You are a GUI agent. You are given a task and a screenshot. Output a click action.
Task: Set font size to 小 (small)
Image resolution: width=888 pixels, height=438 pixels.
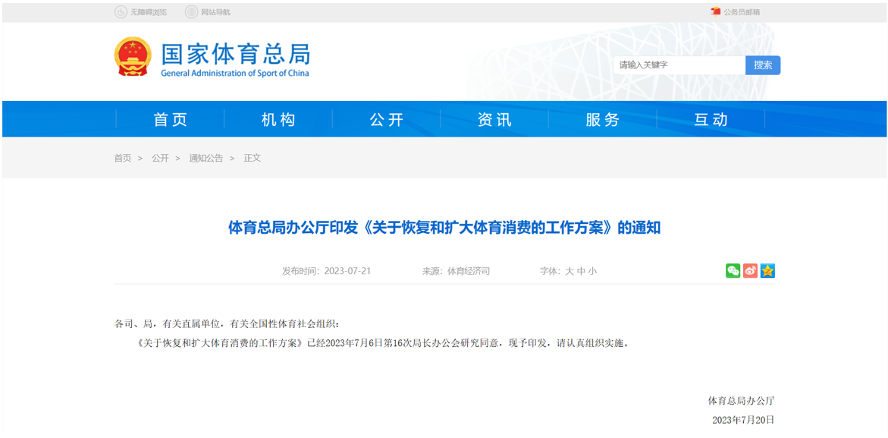tap(592, 271)
